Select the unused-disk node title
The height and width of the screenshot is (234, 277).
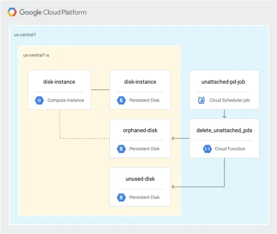[x=140, y=179]
